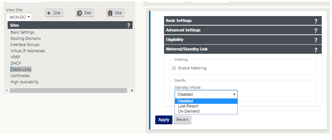Image resolution: width=332 pixels, height=140 pixels.
Task: Choose Disabled standby mode option
Action: [206, 101]
